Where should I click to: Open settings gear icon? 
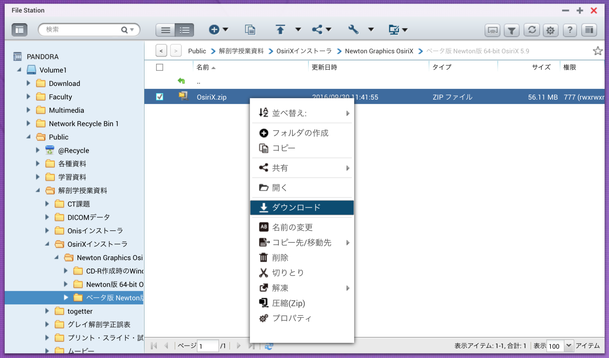pyautogui.click(x=550, y=30)
